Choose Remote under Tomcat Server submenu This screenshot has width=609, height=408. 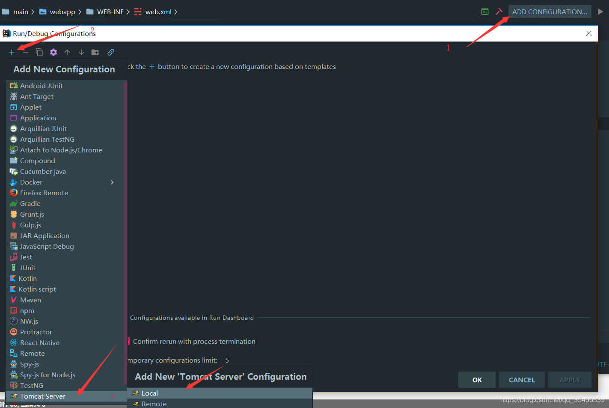[x=220, y=404]
